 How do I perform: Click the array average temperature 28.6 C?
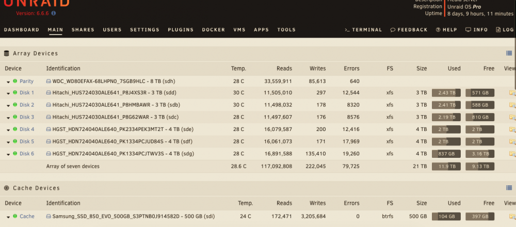[238, 167]
